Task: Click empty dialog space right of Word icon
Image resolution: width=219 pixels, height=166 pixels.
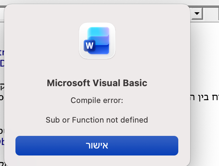Action: [151, 41]
